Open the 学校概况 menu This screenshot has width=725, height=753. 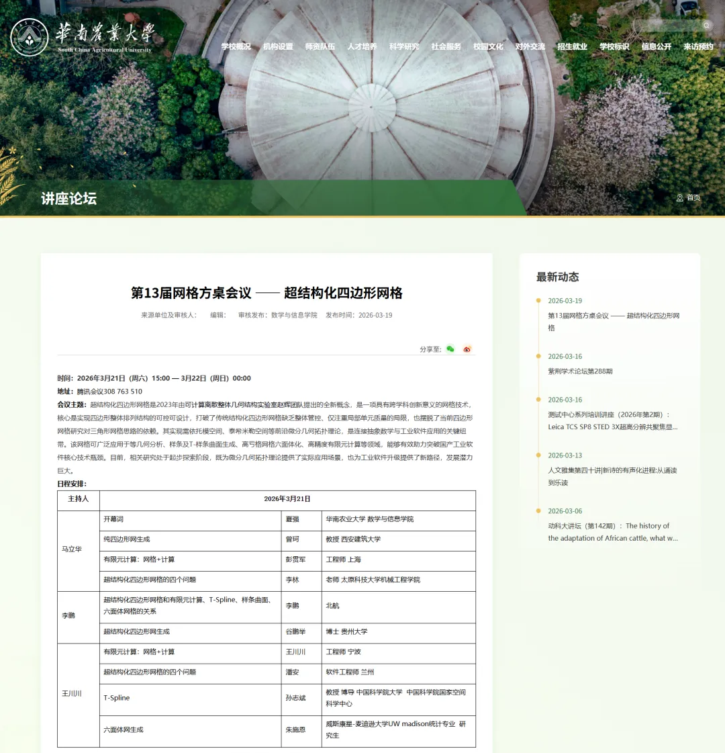236,46
